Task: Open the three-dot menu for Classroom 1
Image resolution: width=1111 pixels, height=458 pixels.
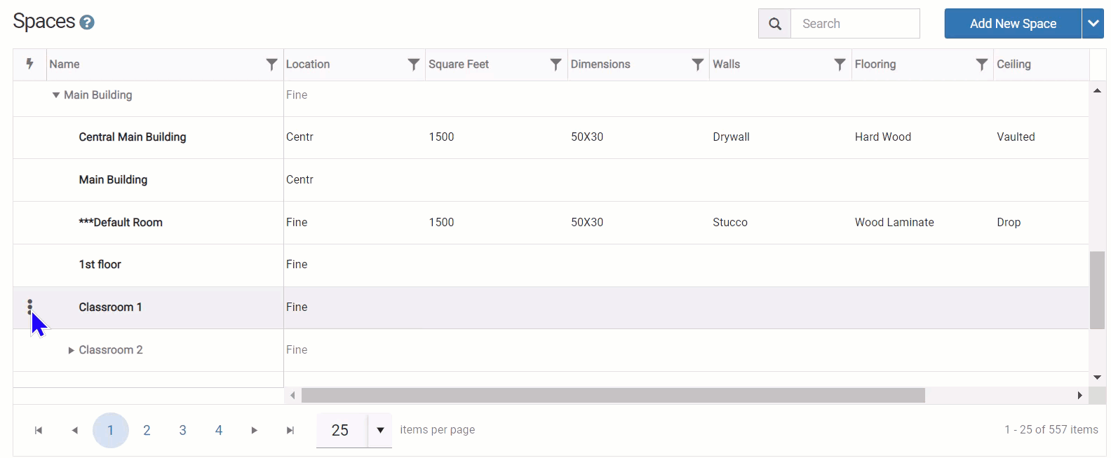Action: coord(29,307)
